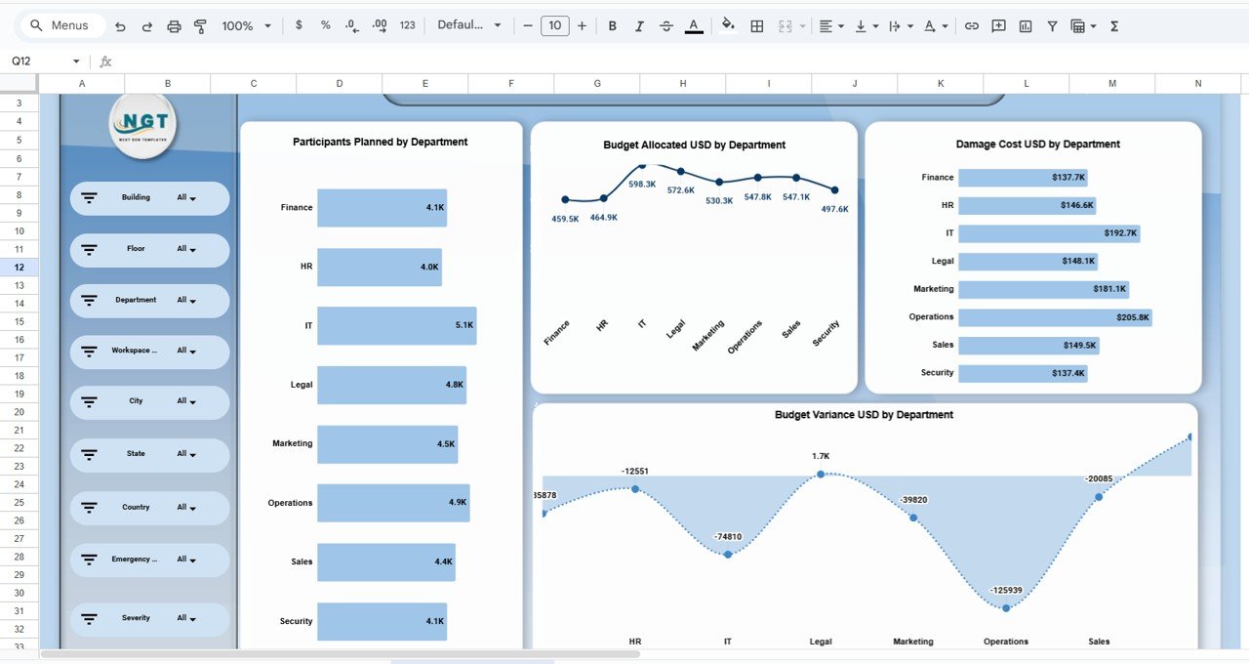Create a filter using the Filter icon

(1052, 25)
